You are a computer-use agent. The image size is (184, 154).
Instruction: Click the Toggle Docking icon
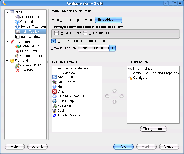(x=54, y=115)
